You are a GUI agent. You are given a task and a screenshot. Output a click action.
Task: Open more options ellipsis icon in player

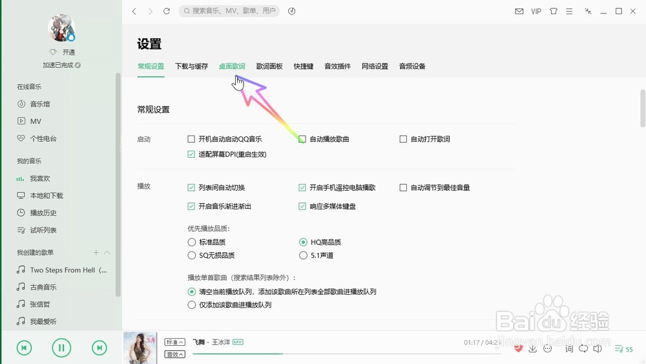point(548,348)
